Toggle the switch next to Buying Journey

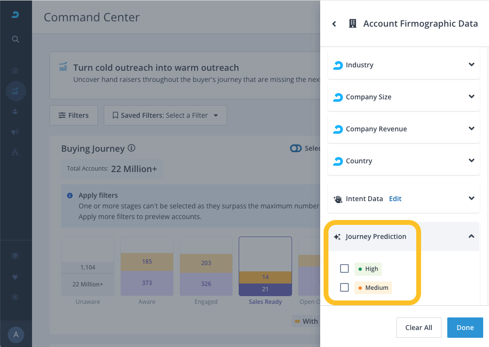(295, 148)
